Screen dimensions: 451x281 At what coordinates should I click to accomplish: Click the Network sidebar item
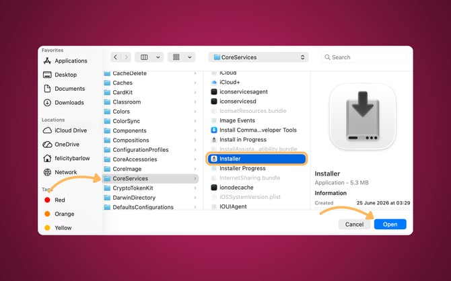[x=60, y=172]
